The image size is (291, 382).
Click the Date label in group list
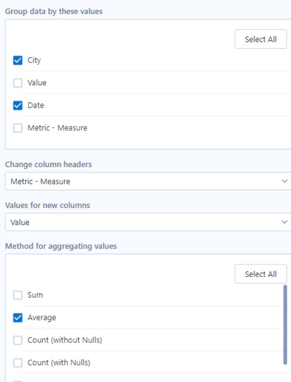(36, 105)
